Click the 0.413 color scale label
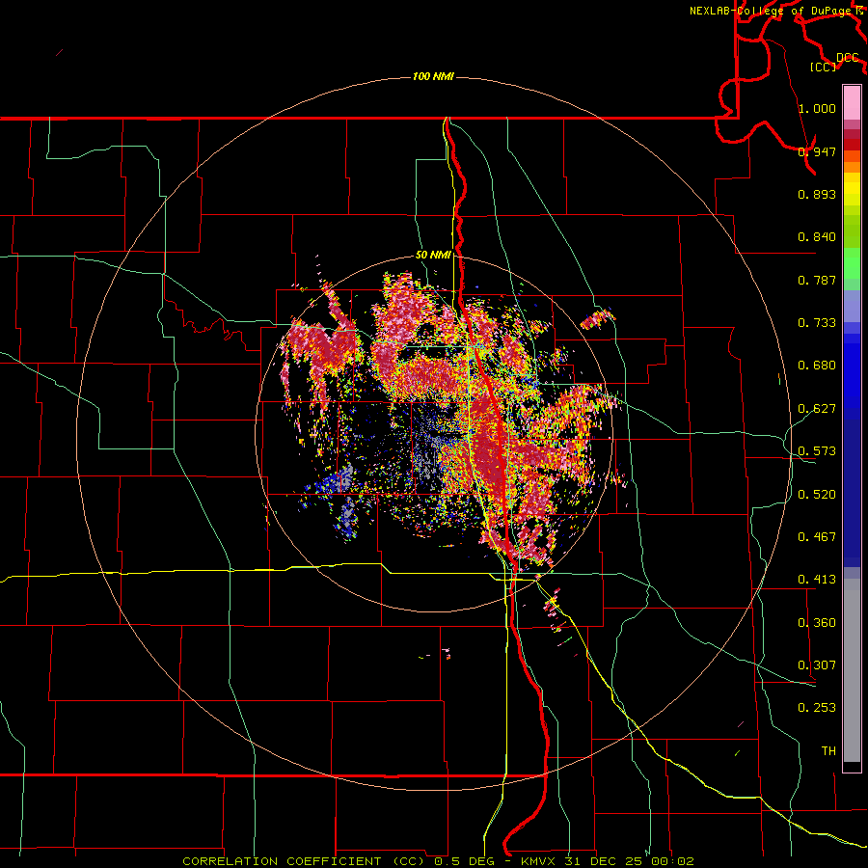Viewport: 868px width, 868px height. (817, 580)
